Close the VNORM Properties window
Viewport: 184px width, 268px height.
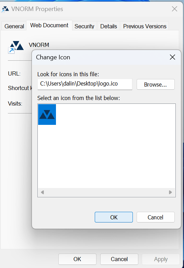click(174, 9)
